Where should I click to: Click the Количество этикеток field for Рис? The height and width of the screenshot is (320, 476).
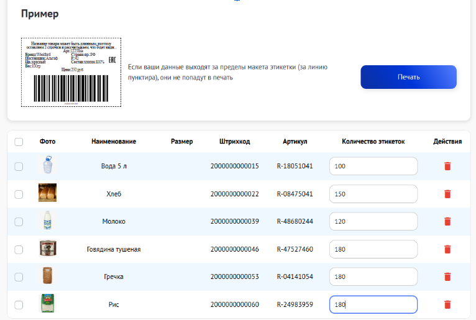(373, 304)
